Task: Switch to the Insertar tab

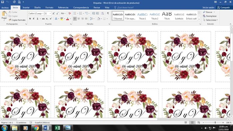Action: coord(26,7)
